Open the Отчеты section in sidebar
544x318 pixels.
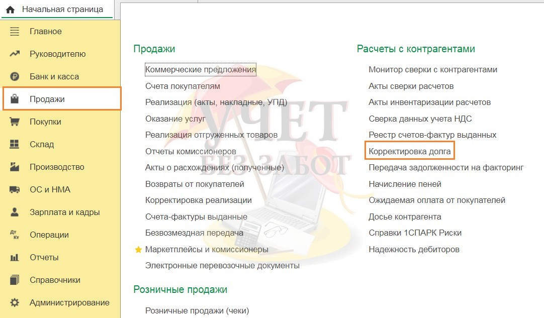click(44, 258)
